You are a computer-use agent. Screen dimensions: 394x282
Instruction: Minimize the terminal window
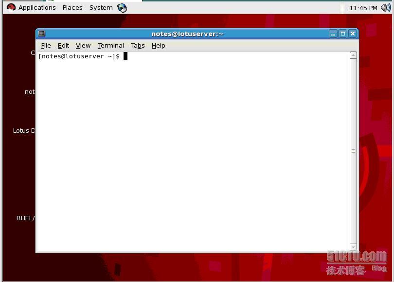click(333, 34)
